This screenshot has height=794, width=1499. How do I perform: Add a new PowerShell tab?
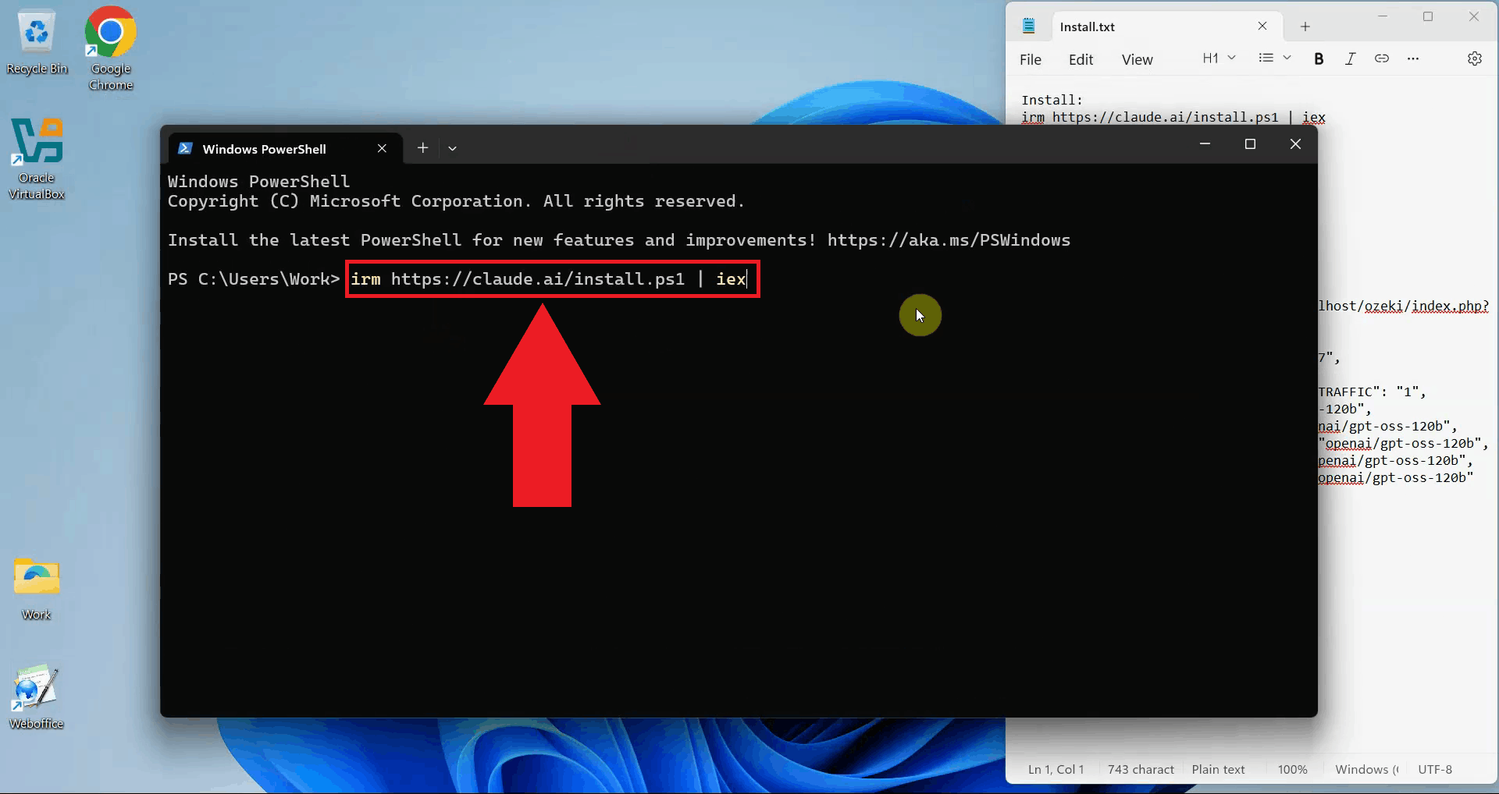[x=422, y=148]
